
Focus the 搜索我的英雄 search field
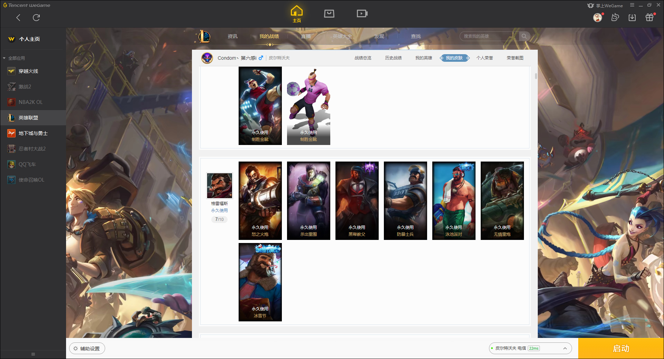(489, 36)
